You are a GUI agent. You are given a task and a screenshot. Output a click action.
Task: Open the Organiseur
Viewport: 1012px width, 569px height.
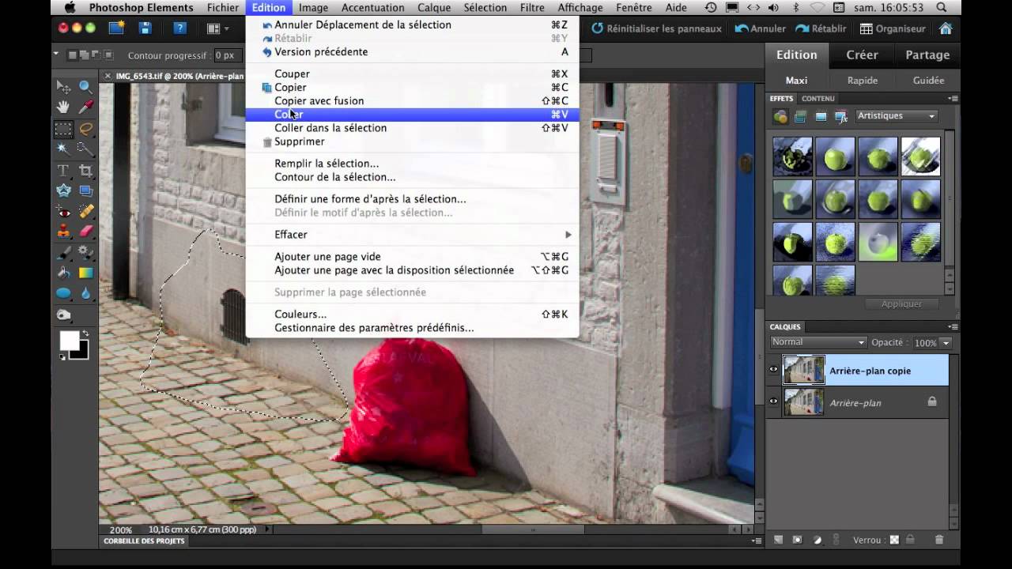pos(893,28)
